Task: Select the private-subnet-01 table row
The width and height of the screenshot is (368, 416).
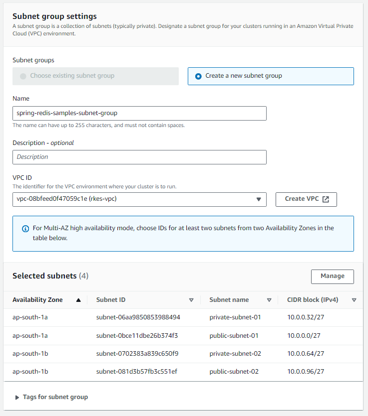Action: 183,317
